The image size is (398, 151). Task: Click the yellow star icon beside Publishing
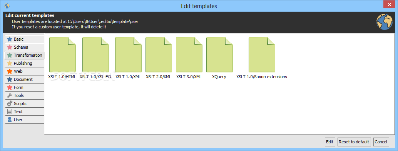(10, 63)
